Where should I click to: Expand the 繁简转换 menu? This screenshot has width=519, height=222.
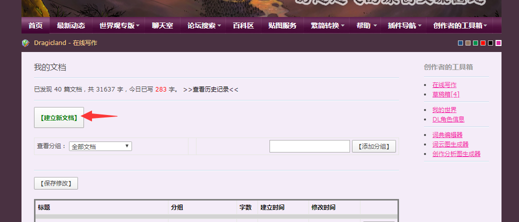pyautogui.click(x=327, y=25)
